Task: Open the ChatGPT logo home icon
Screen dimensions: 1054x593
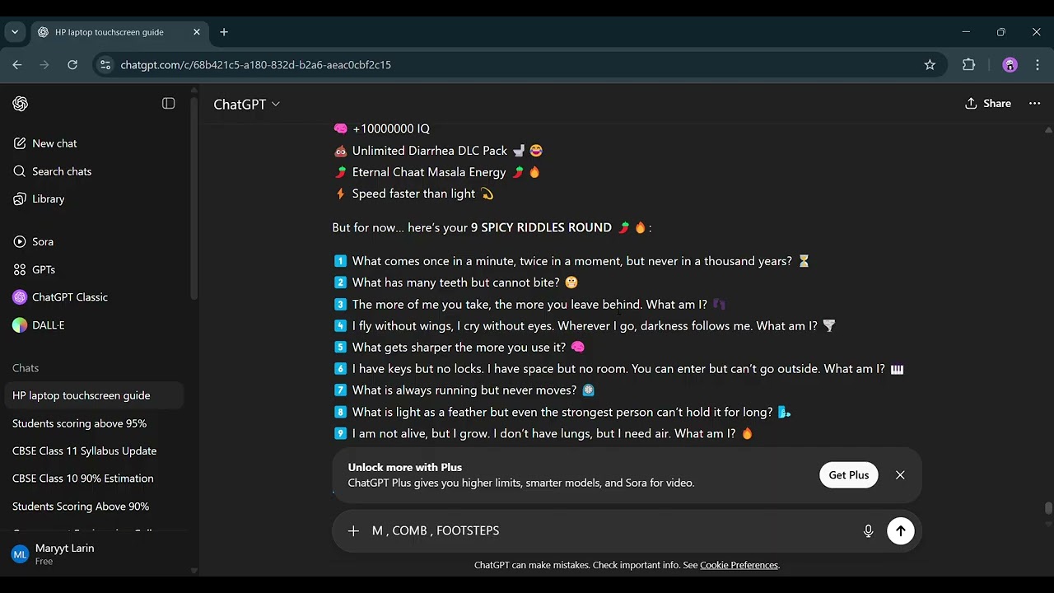Action: [x=21, y=104]
